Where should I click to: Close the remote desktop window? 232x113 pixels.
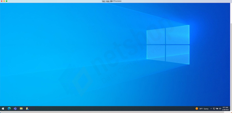pos(2,1)
